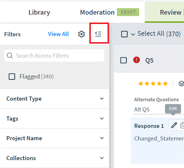The image size is (184, 168).
Task: Click the five-star rating
Action: click(x=153, y=84)
